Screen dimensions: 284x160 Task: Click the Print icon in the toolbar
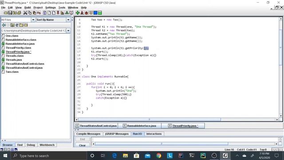[x=19, y=13]
